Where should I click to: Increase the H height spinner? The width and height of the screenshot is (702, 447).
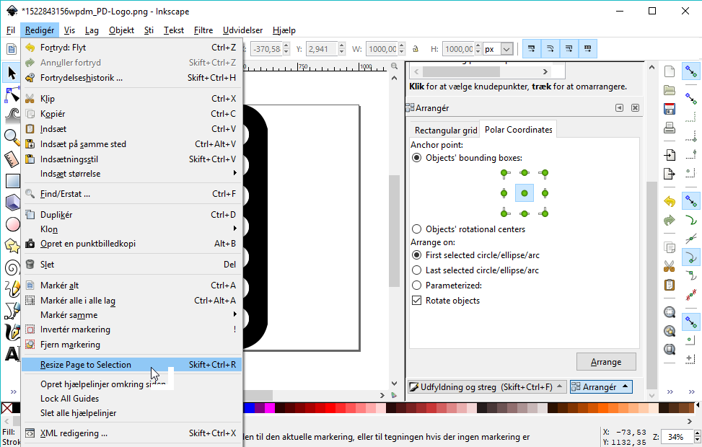[478, 45]
